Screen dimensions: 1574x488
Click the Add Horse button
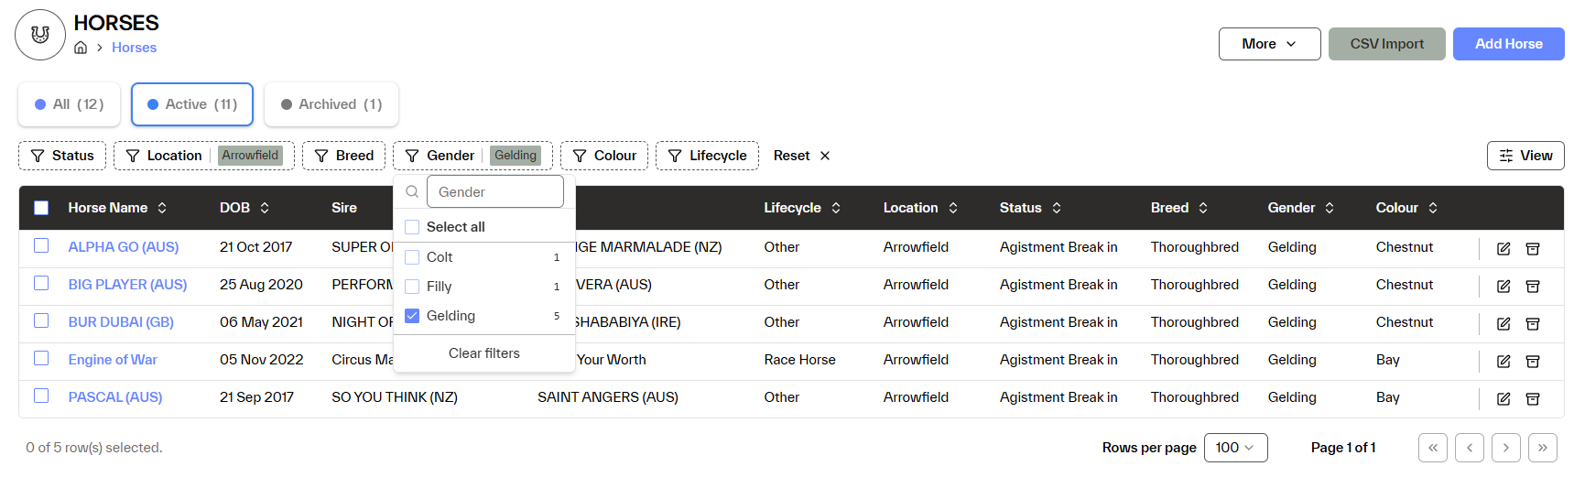click(x=1508, y=44)
